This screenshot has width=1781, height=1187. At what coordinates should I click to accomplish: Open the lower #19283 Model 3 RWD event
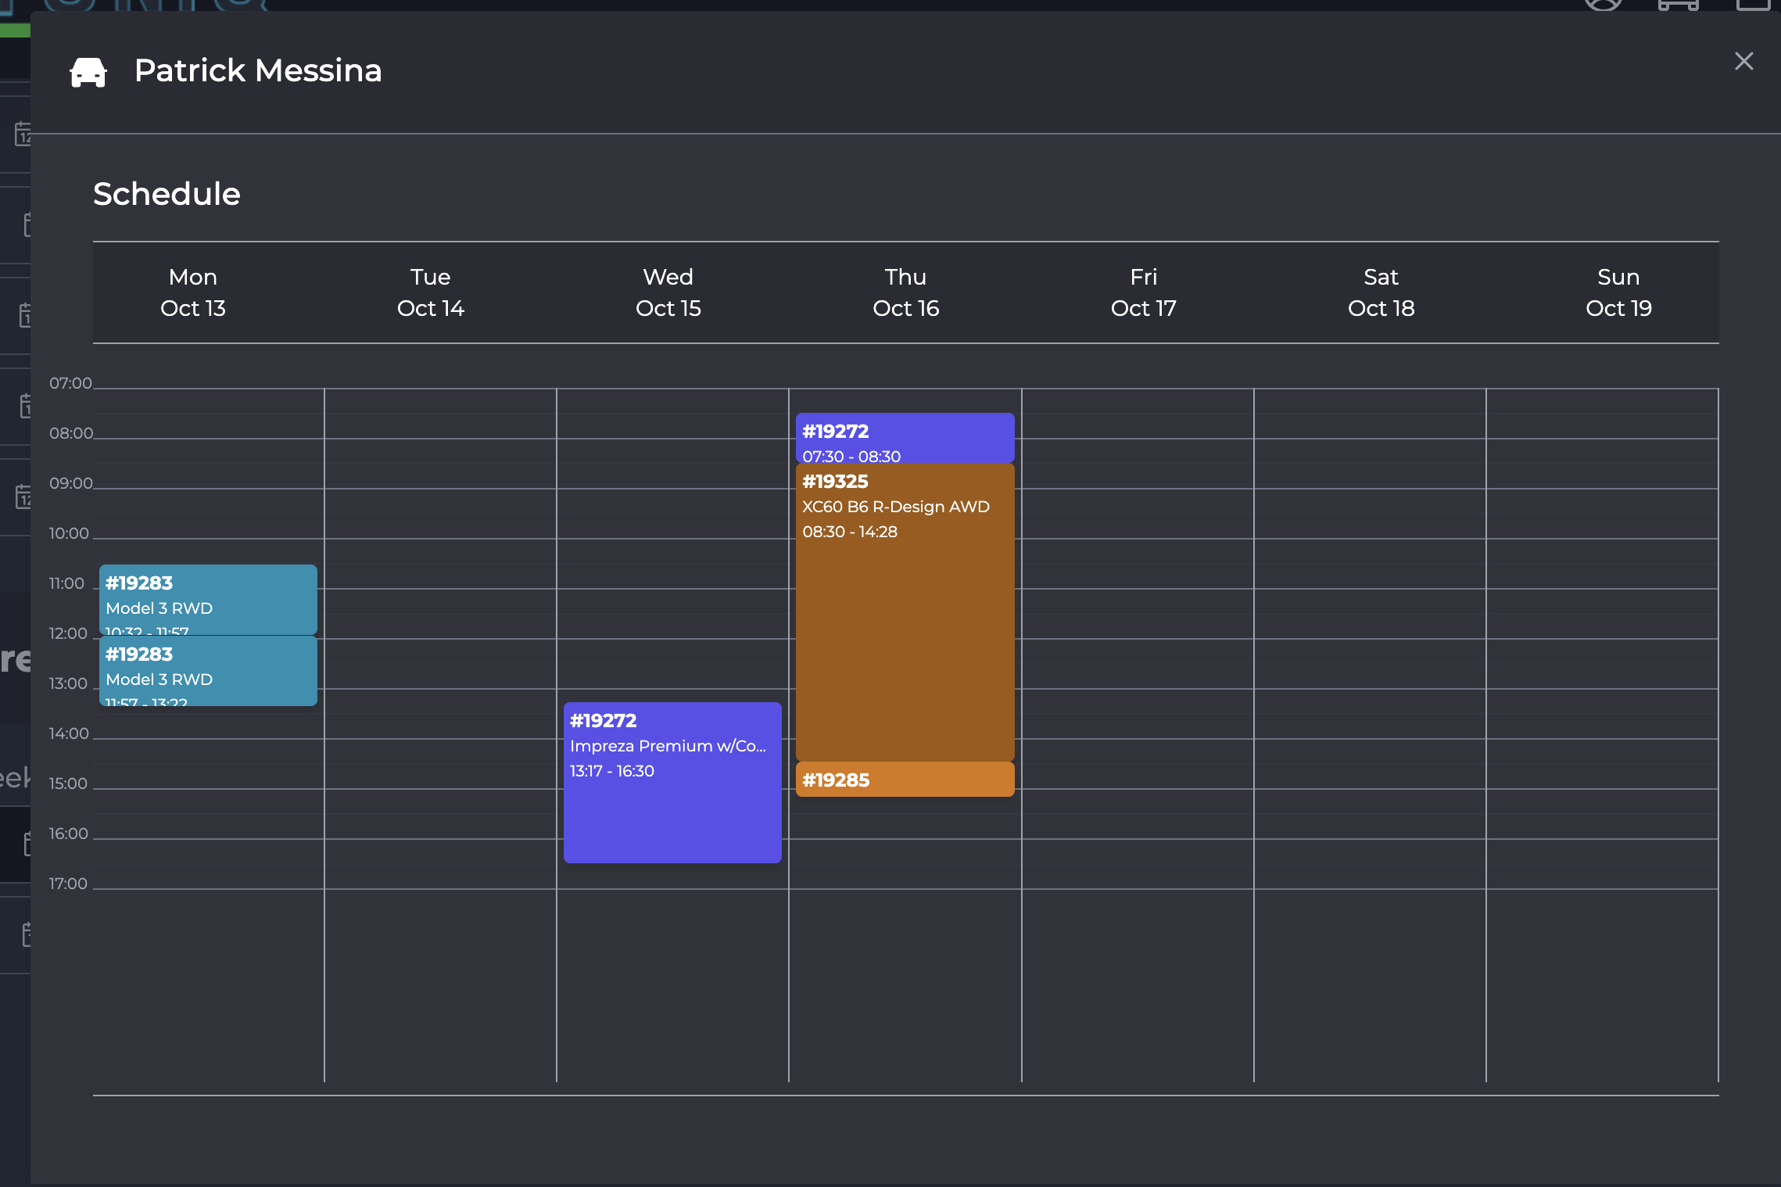pyautogui.click(x=208, y=671)
